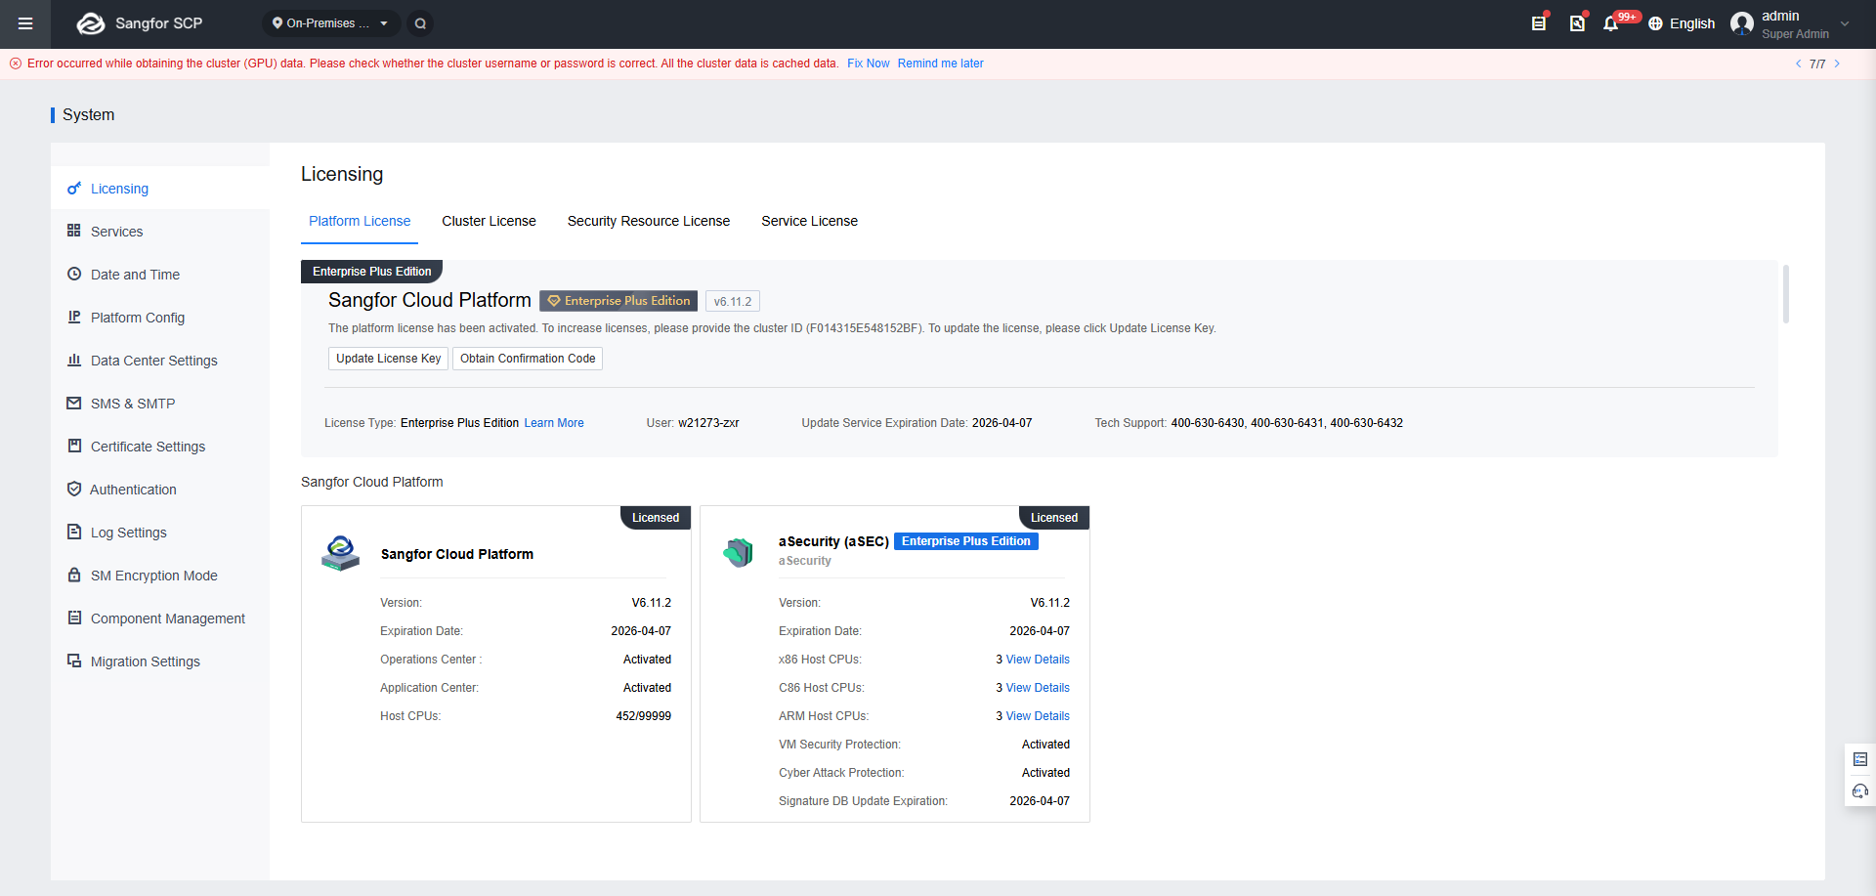The height and width of the screenshot is (896, 1876).
Task: View Details for C86 Host CPUs
Action: tap(1038, 688)
